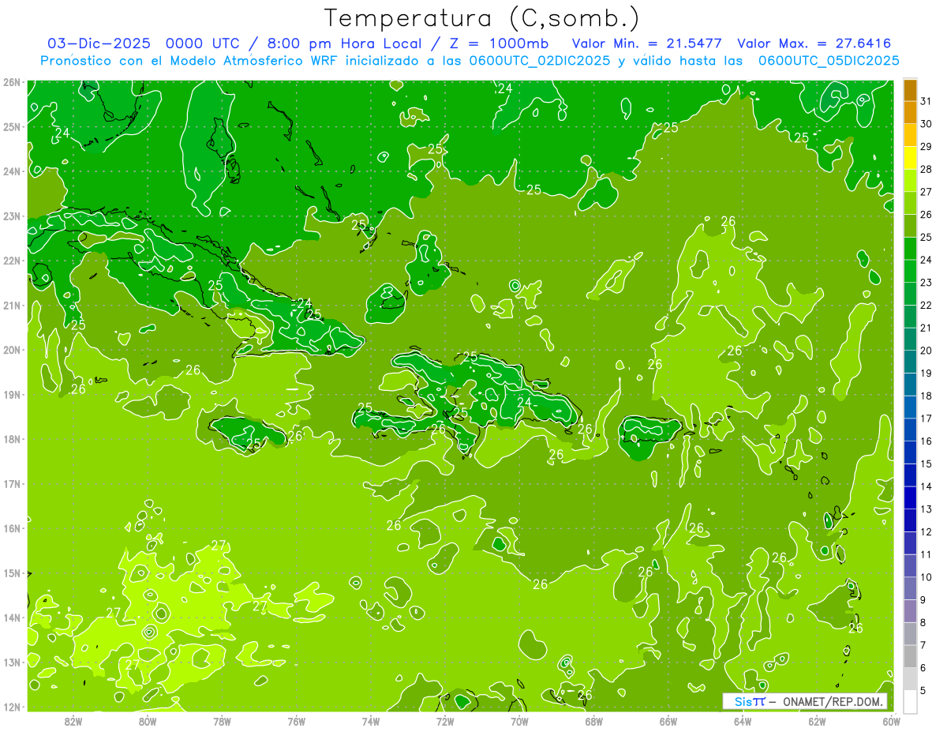The image size is (947, 732).
Task: Click the "21N" latitude axis label
Action: tap(12, 305)
